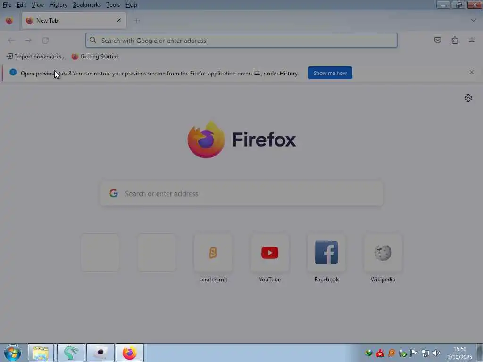483x362 pixels.
Task: Open Getting Started bookmark
Action: pos(94,57)
